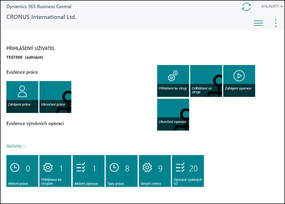Click the number 9 on Strojní centra
Viewport: 285px width, 204px height.
(160, 169)
